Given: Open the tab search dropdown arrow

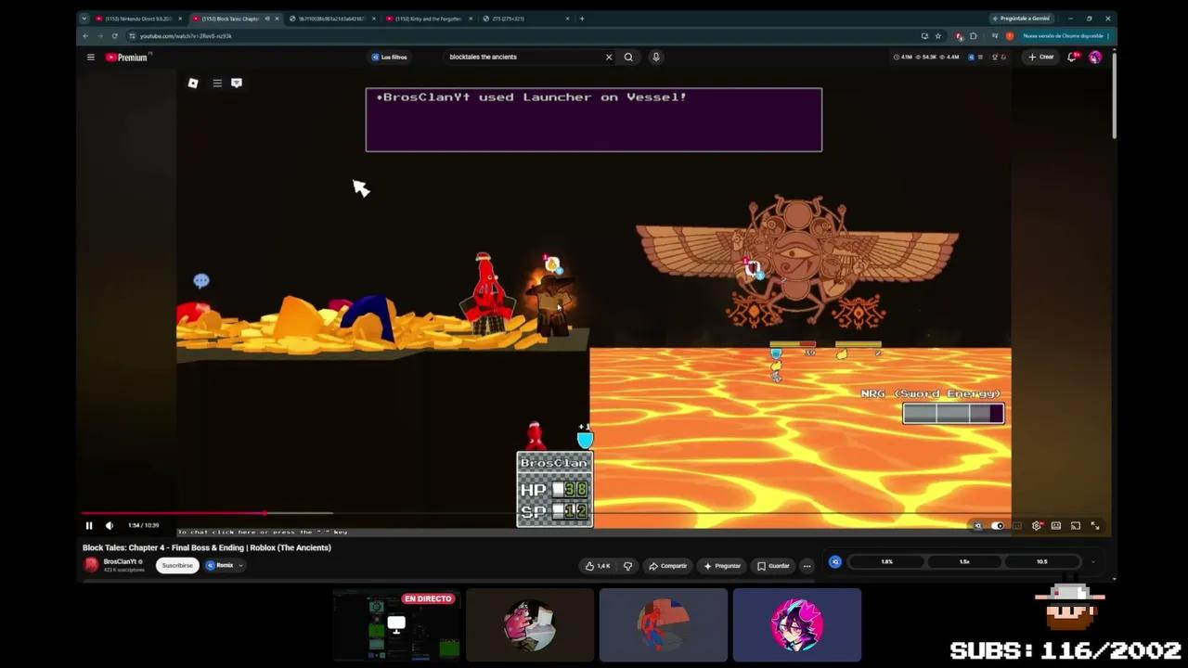Looking at the screenshot, I should click(x=84, y=19).
